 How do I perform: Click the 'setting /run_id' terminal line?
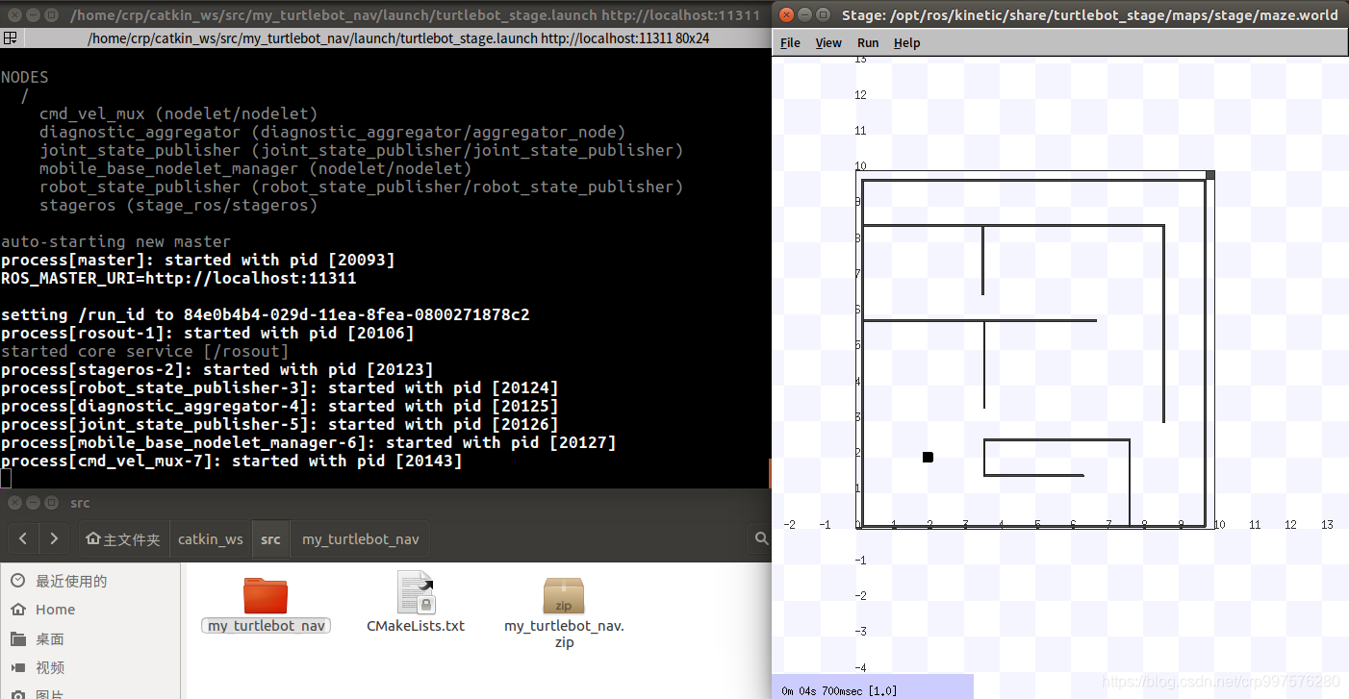pyautogui.click(x=266, y=314)
